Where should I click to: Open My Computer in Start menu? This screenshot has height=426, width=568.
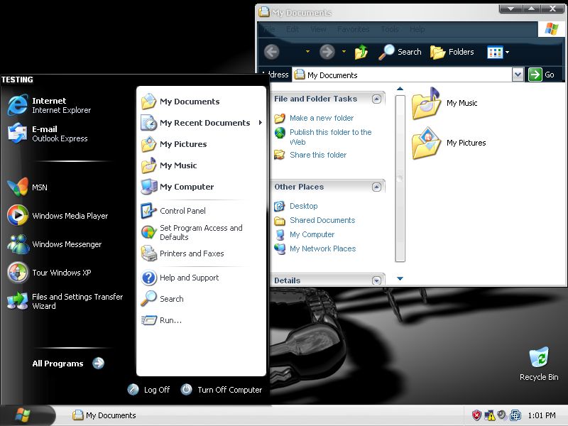point(177,187)
